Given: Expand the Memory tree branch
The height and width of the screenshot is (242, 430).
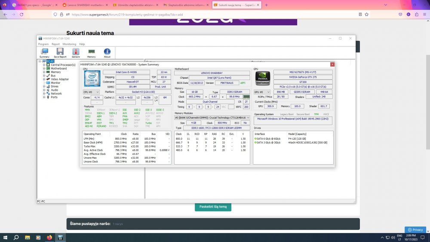Looking at the screenshot, I should [44, 72].
